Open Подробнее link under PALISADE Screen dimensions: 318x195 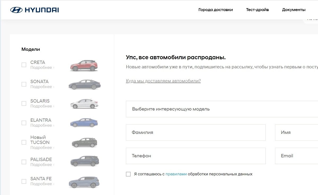coord(42,165)
